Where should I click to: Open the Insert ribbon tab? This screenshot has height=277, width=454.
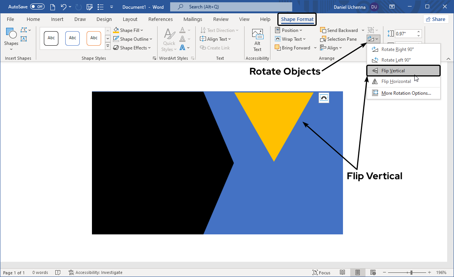tap(57, 19)
